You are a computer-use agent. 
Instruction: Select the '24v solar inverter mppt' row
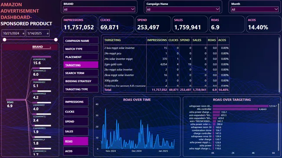point(166,59)
